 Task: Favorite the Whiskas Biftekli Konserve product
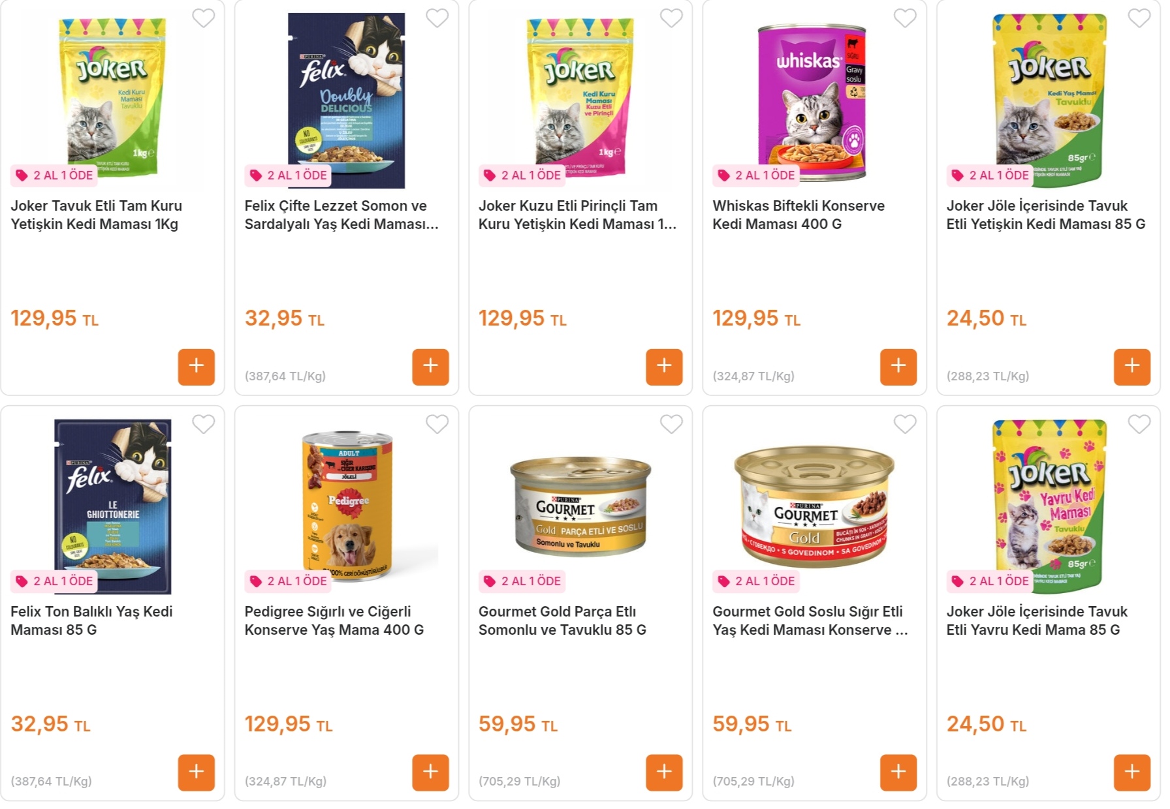point(905,18)
